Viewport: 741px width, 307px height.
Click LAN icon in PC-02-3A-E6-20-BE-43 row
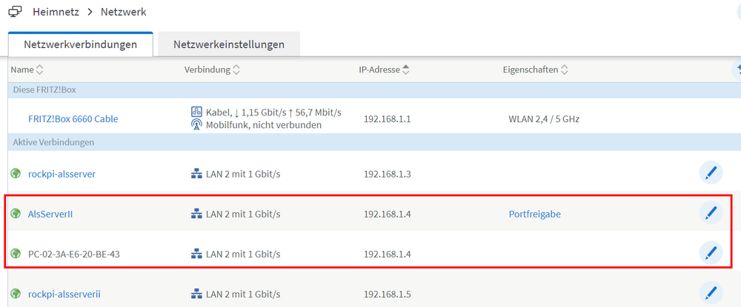pos(196,254)
